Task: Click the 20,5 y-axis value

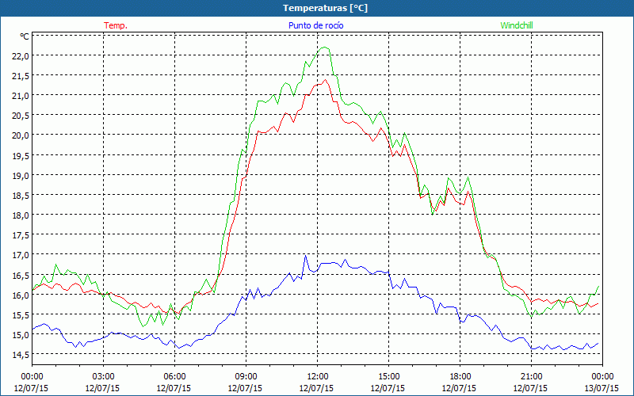Action: (21, 116)
